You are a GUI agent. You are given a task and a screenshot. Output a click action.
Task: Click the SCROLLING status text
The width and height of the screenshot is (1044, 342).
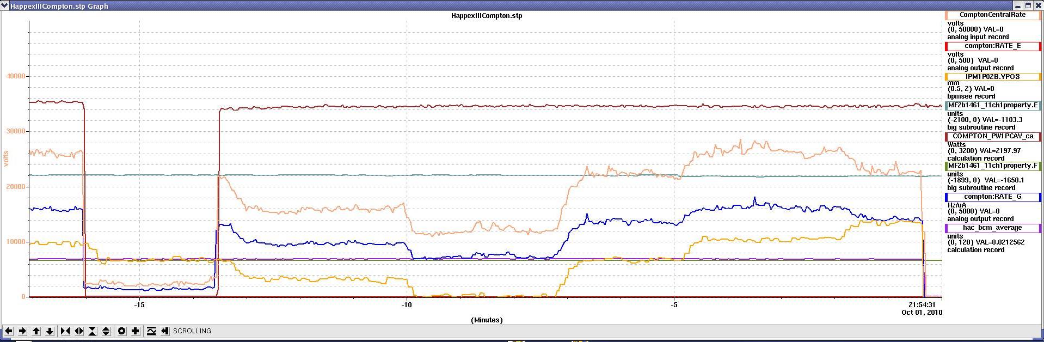click(x=192, y=331)
